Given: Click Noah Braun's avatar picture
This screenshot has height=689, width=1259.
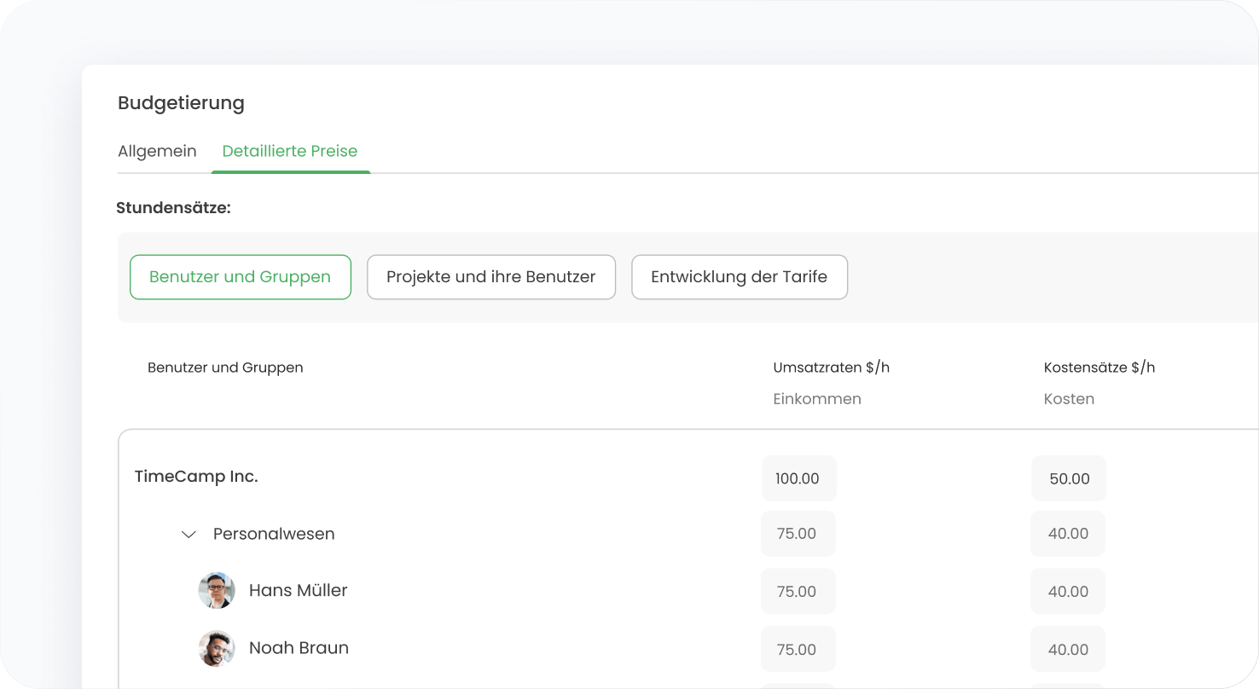Looking at the screenshot, I should 217,648.
